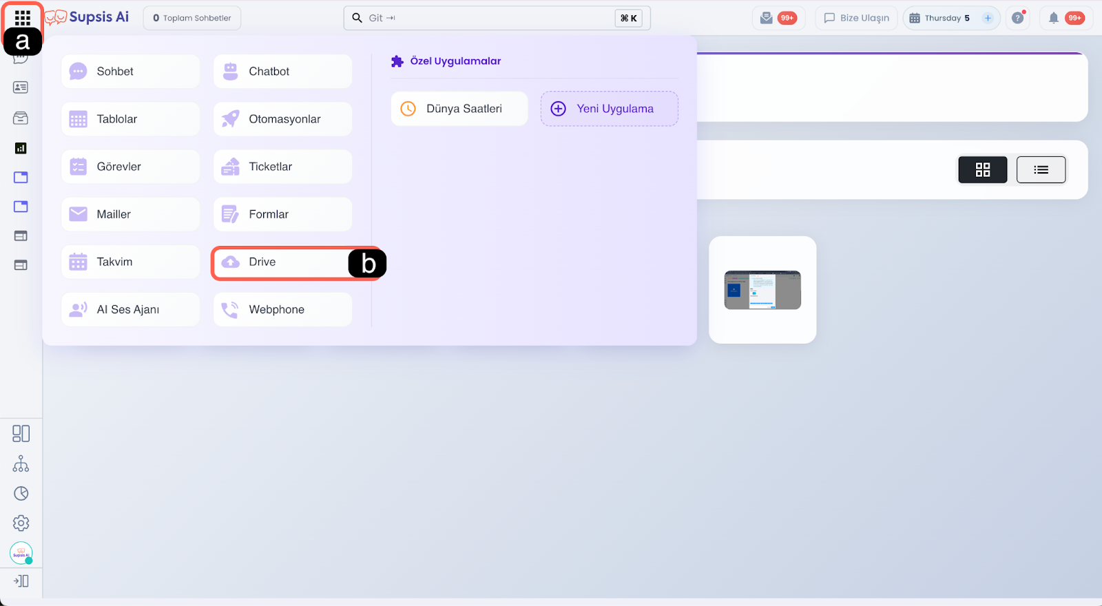Open settings gear in left sidebar
This screenshot has width=1102, height=606.
[21, 523]
